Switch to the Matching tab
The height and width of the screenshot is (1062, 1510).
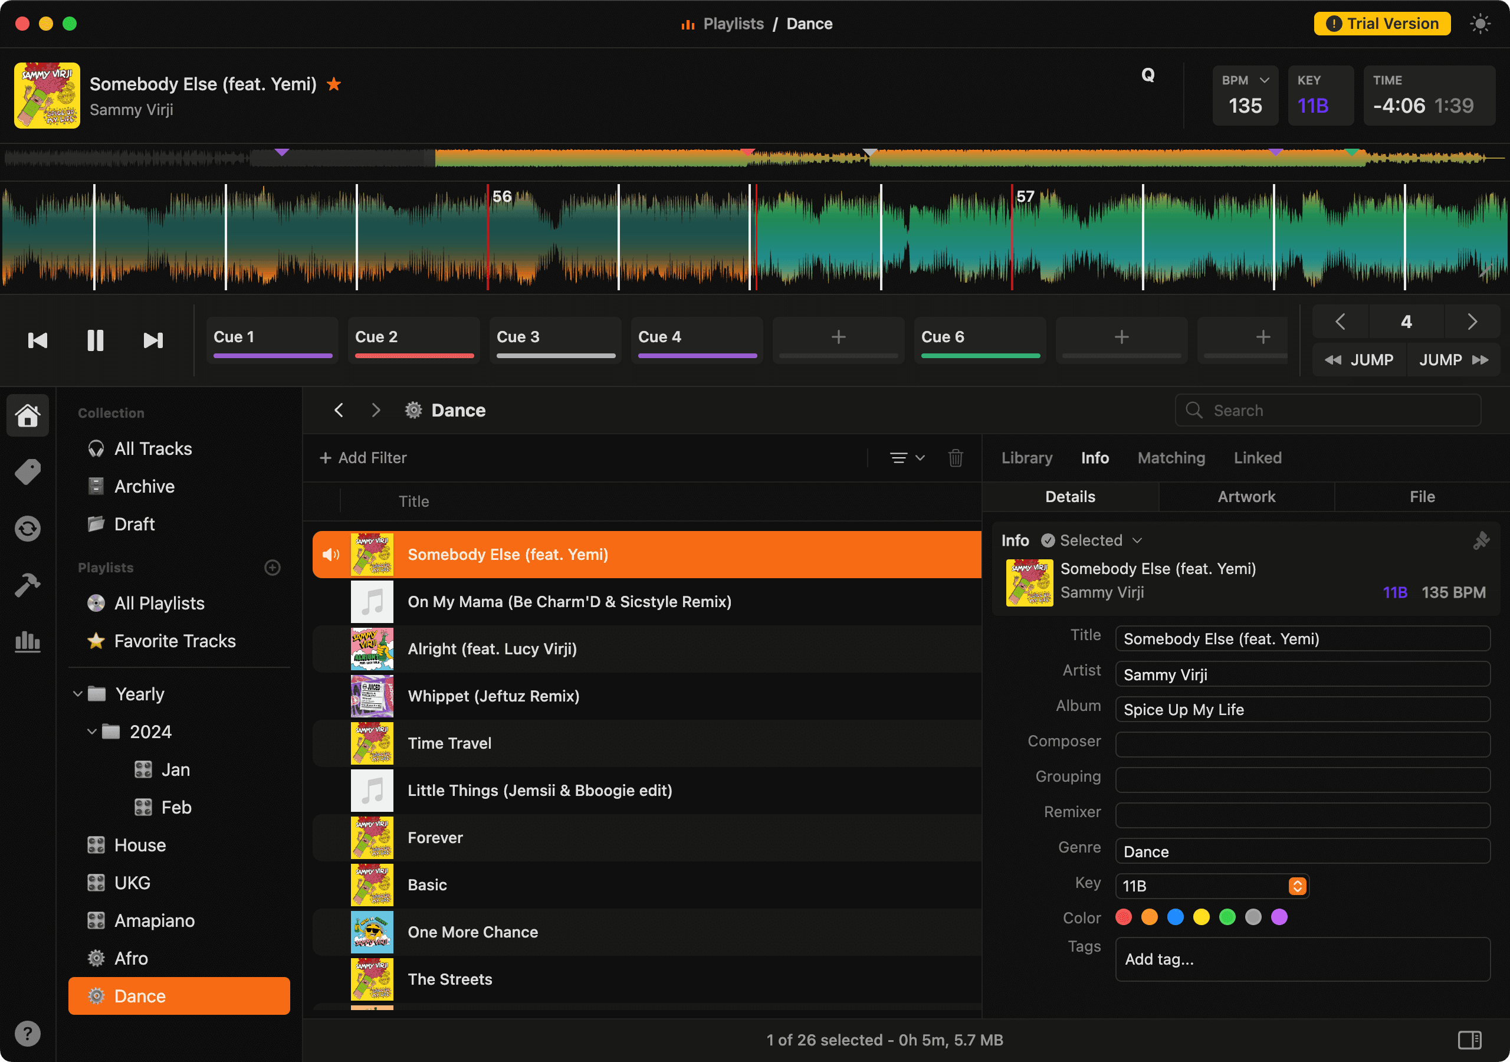click(1171, 458)
